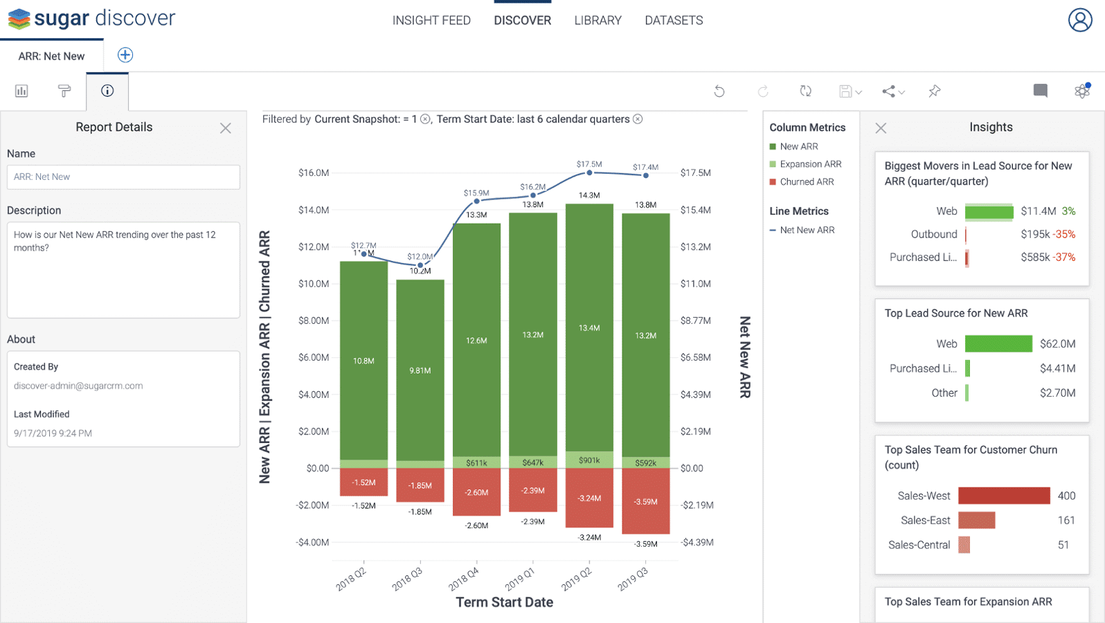Viewport: 1105px width, 623px height.
Task: Click the Sugar Discover logo
Action: click(x=91, y=19)
